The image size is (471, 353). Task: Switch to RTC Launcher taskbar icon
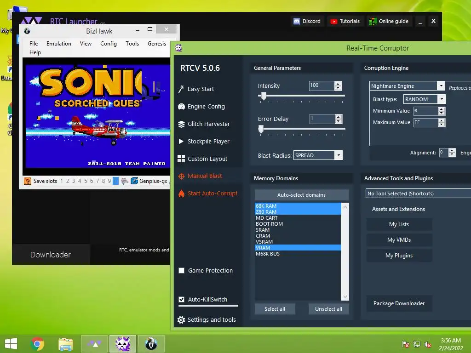click(94, 344)
